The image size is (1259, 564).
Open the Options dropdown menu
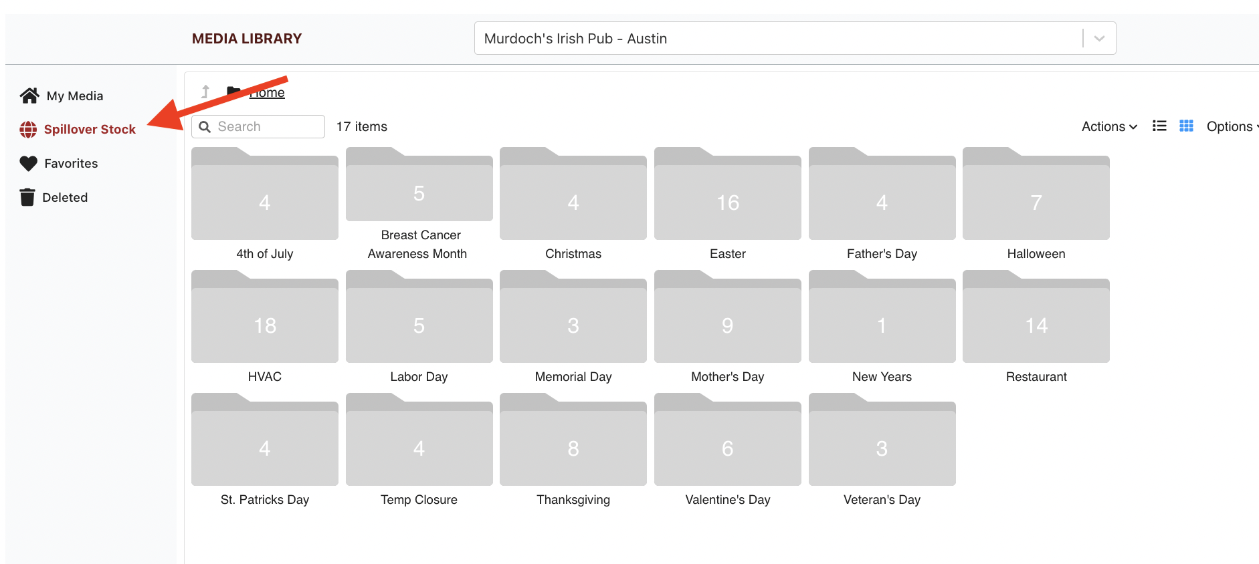(x=1232, y=126)
